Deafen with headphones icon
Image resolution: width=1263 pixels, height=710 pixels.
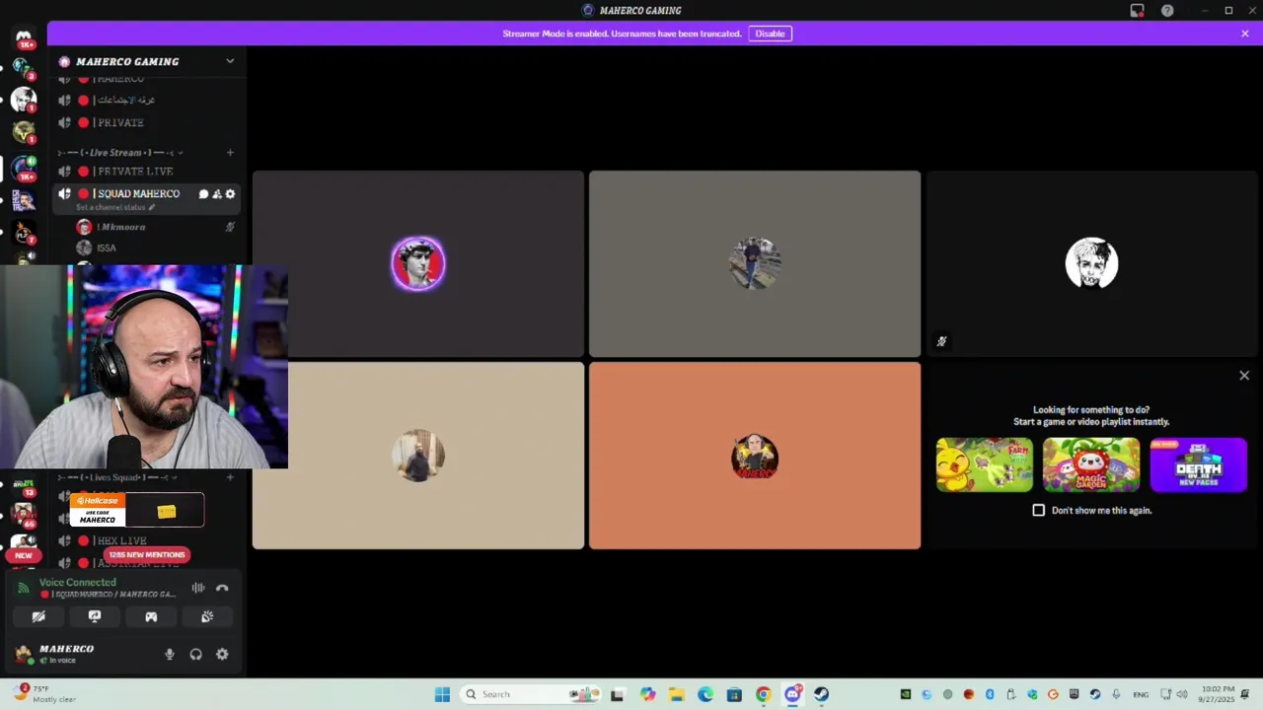click(195, 654)
